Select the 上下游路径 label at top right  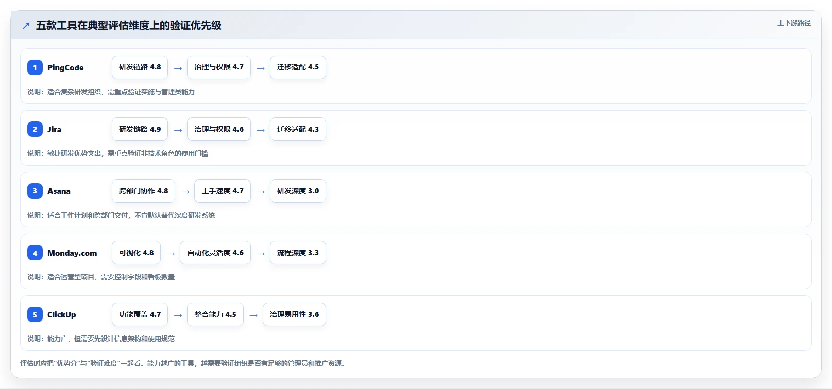point(794,23)
